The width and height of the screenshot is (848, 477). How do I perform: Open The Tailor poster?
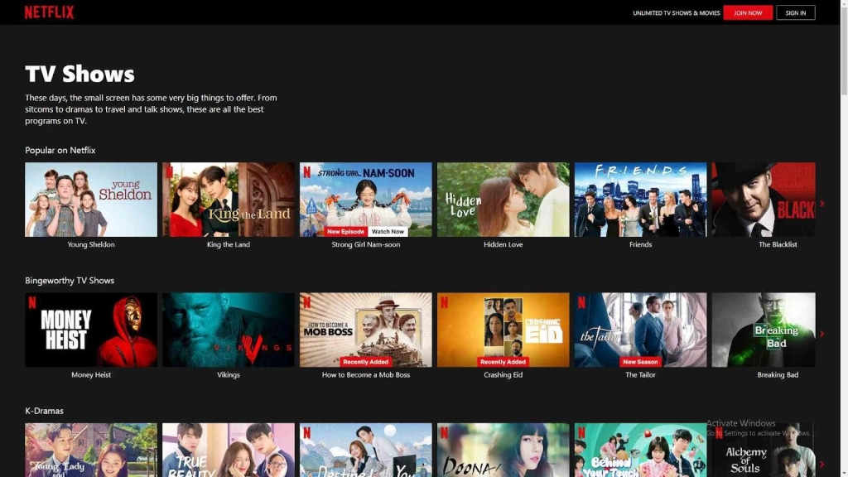(640, 330)
